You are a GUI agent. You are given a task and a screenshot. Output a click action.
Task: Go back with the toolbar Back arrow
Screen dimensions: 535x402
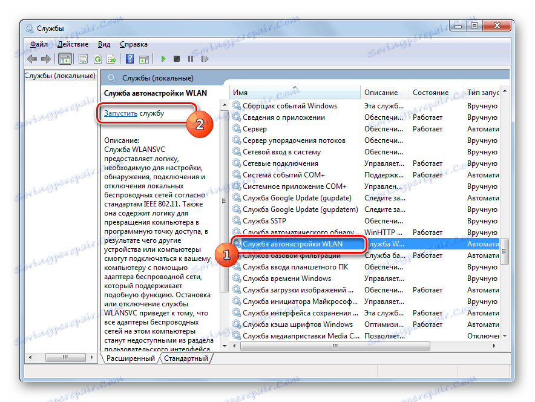coord(31,59)
